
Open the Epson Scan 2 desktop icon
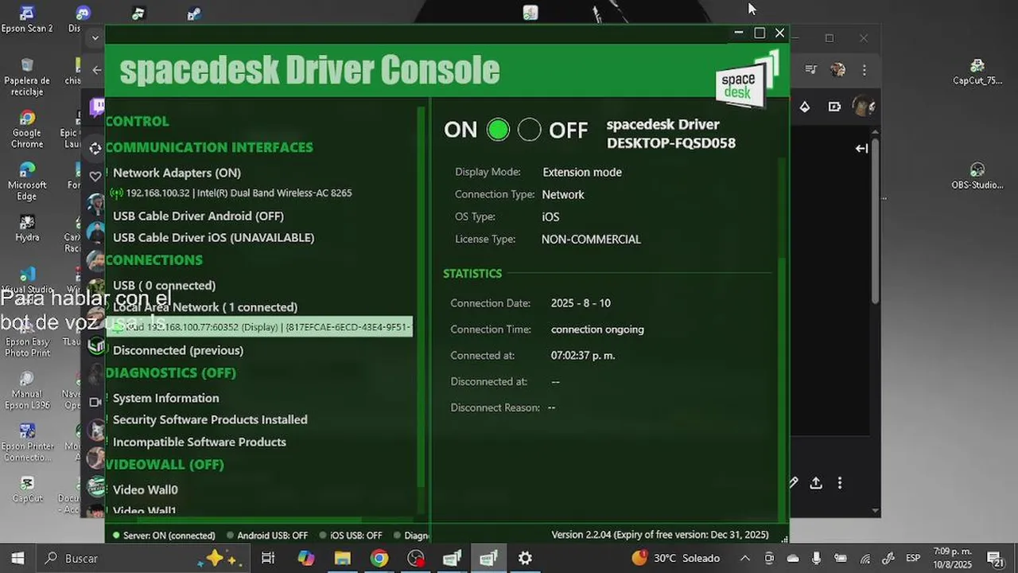pyautogui.click(x=27, y=19)
